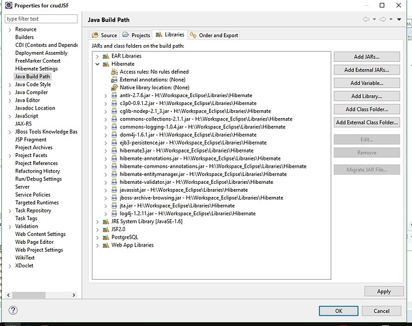The width and height of the screenshot is (412, 326).
Task: Click the help question mark icon
Action: click(13, 310)
